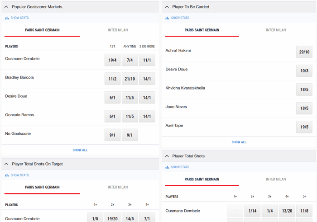Switch to Inter Milan tab in Player Total Shots
This screenshot has height=222, width=317.
(276, 179)
